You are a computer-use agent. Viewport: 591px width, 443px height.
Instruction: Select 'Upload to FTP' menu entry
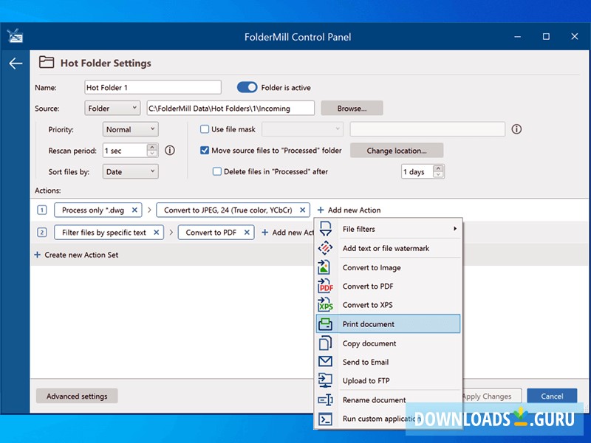[389, 380]
